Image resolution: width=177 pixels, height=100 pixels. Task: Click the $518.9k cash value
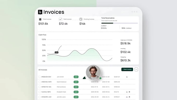click(125, 43)
